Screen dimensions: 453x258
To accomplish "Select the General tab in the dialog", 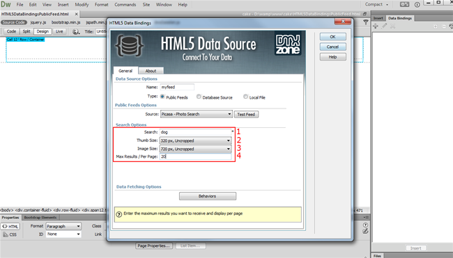I will (x=125, y=71).
